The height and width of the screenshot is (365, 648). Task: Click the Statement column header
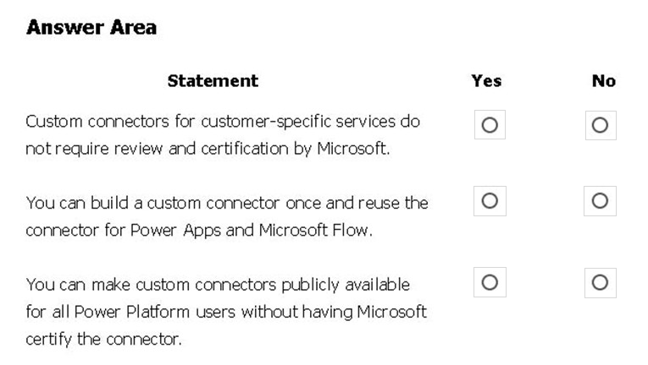tap(213, 81)
